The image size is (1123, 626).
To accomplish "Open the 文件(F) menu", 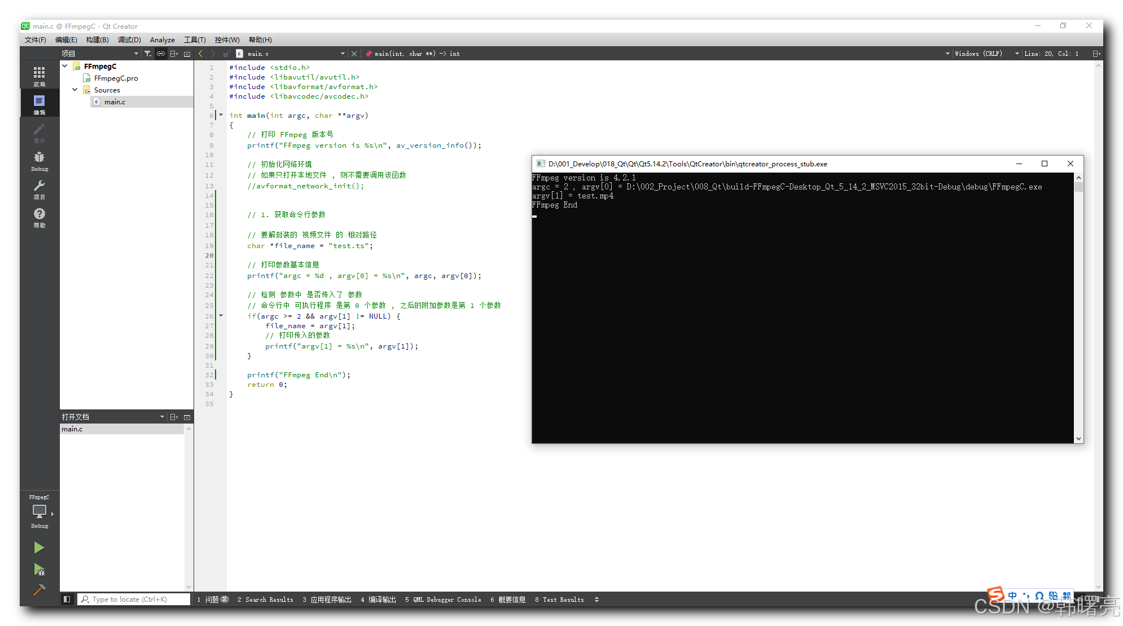I will pyautogui.click(x=35, y=40).
